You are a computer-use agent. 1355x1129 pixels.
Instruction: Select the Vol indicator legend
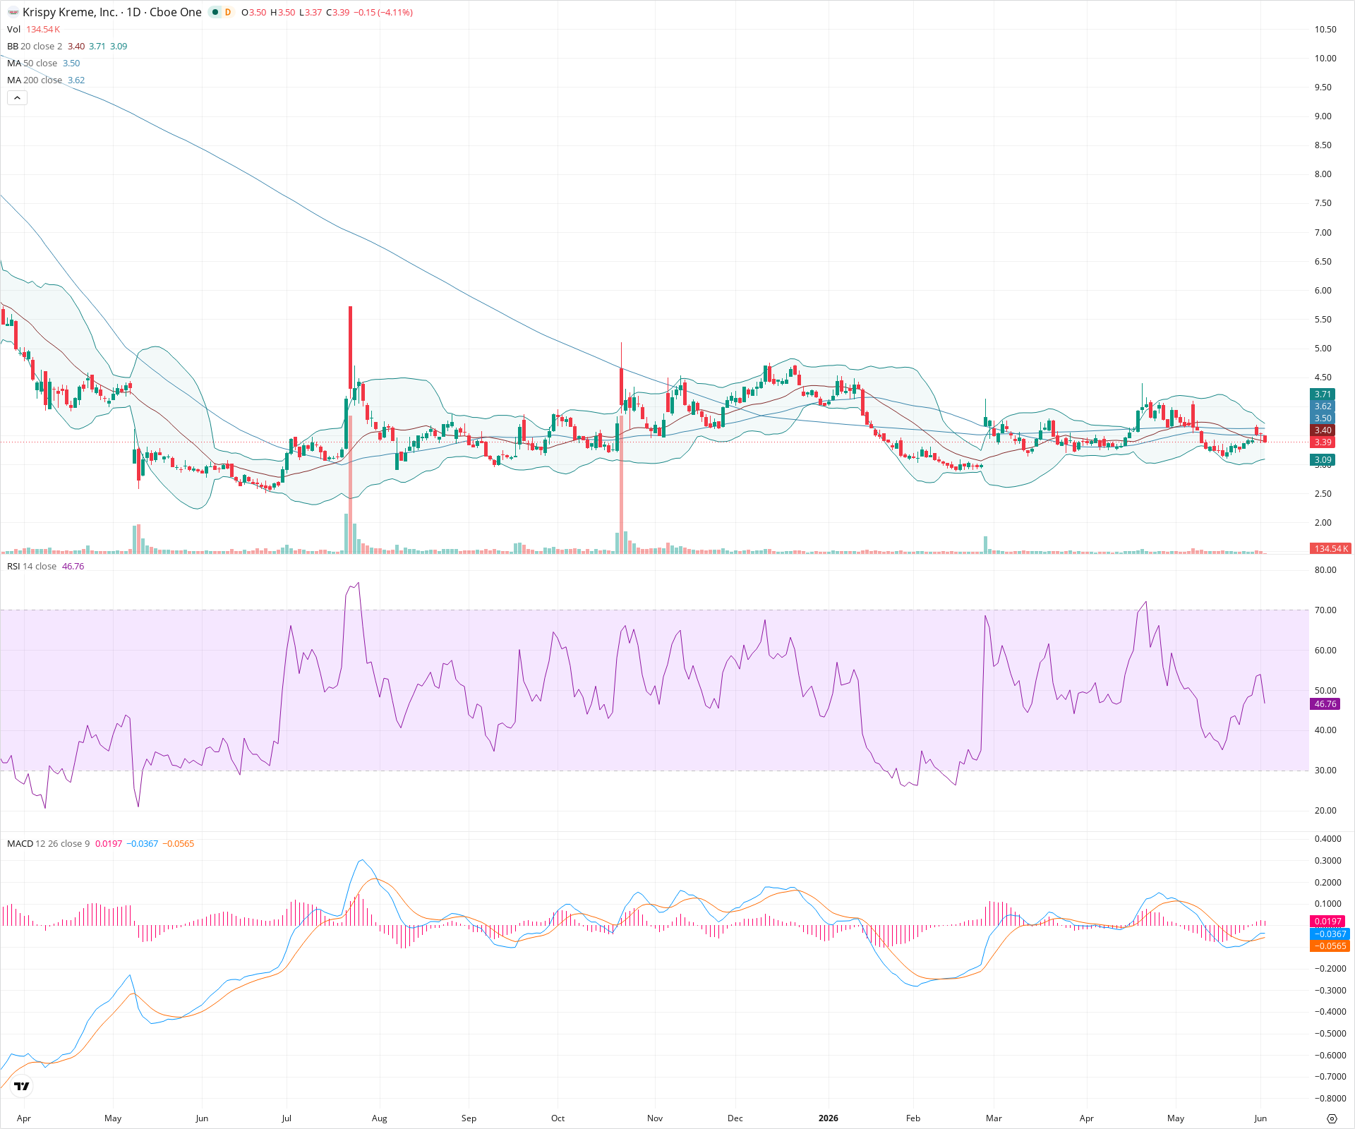[33, 29]
